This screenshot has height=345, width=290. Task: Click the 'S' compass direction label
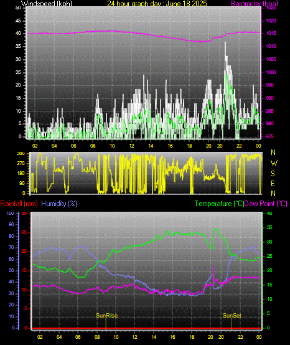pos(273,174)
